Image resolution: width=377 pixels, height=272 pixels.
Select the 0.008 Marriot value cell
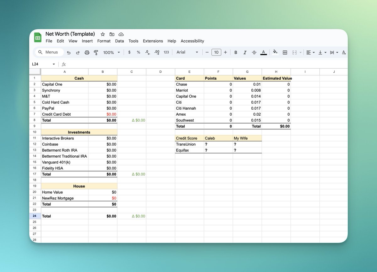pos(247,90)
